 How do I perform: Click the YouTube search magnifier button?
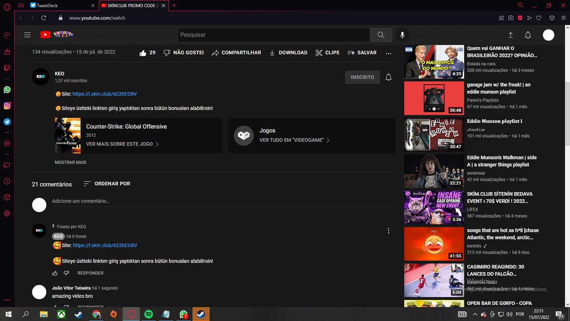(380, 35)
